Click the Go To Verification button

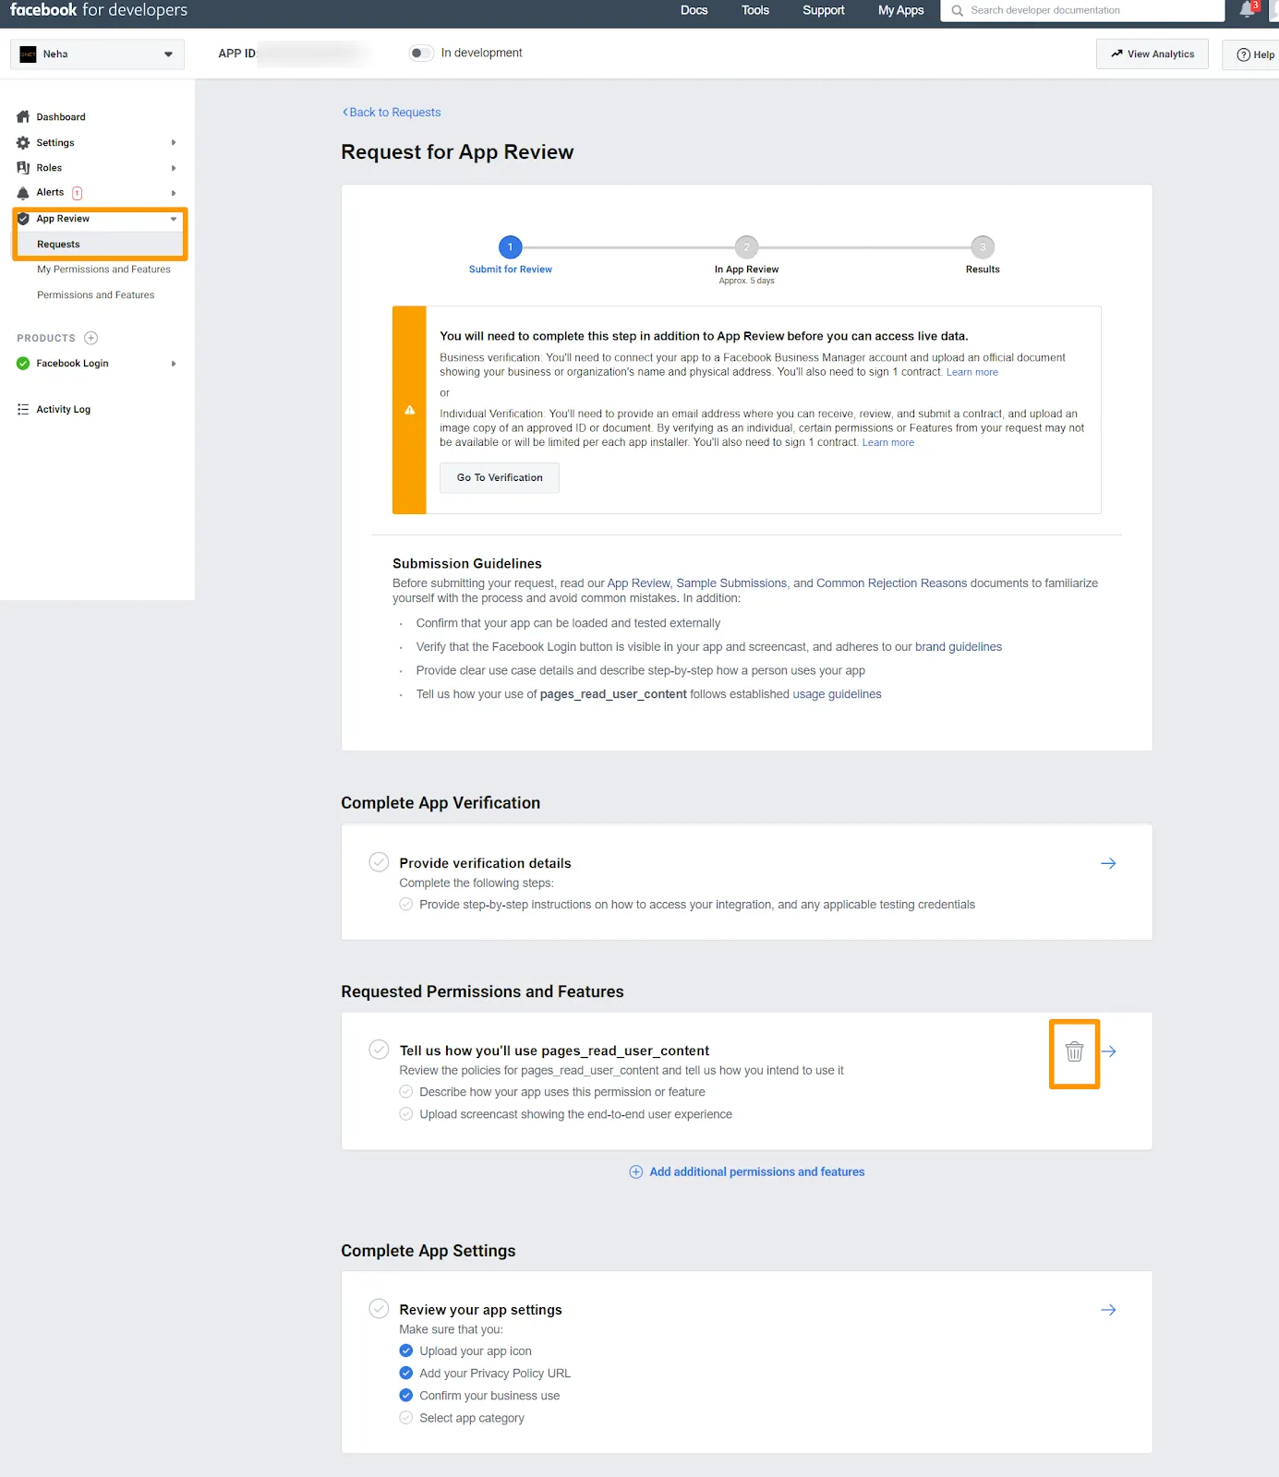500,478
